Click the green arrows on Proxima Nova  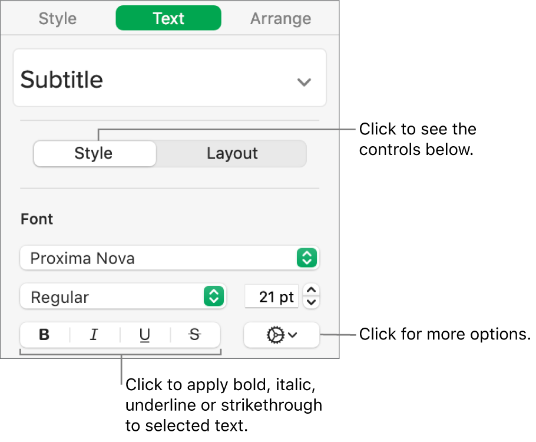[307, 258]
